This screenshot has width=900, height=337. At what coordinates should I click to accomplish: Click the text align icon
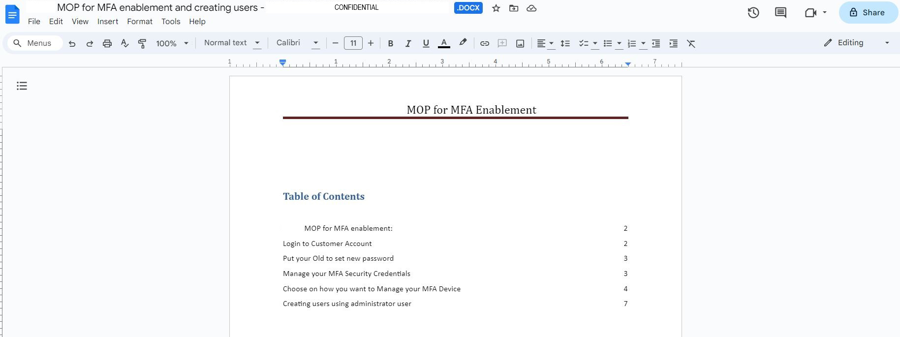(541, 43)
